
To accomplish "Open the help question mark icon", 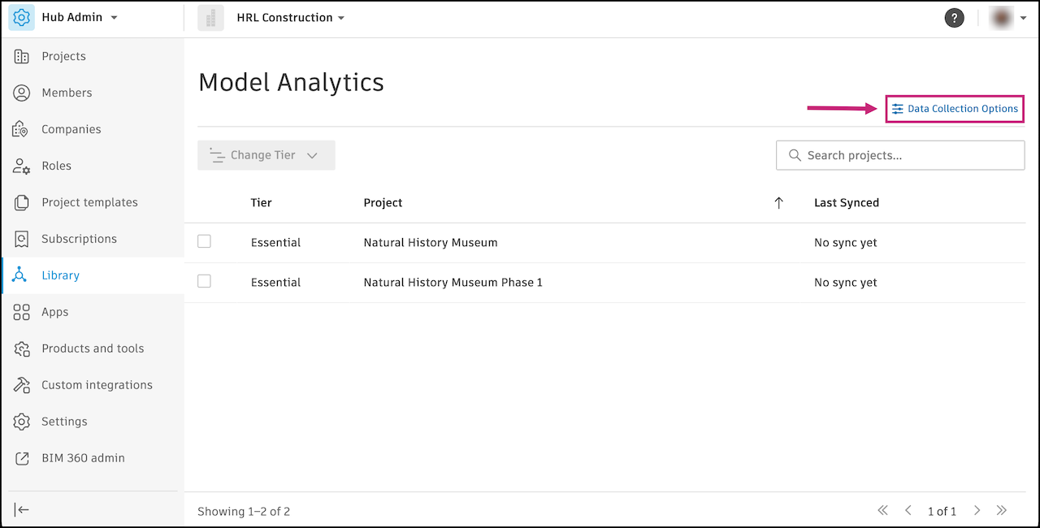I will [x=955, y=18].
